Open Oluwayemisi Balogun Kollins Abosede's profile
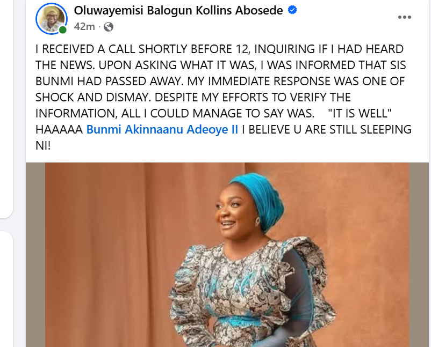The width and height of the screenshot is (431, 347). (178, 11)
